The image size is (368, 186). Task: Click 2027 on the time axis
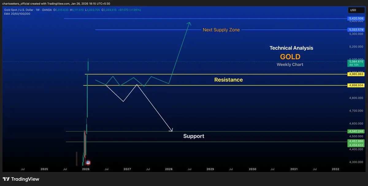coord(127,169)
